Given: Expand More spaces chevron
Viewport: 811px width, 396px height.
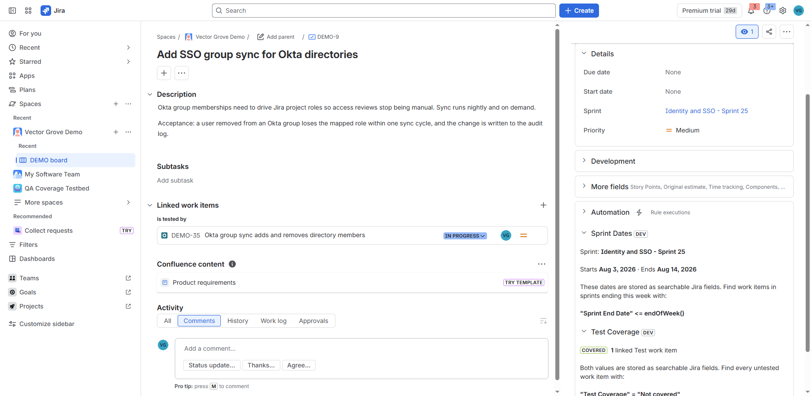Looking at the screenshot, I should 128,202.
